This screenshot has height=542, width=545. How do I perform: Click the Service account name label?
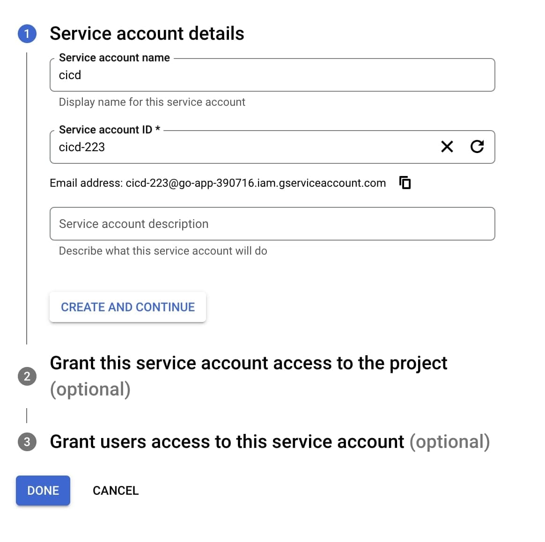click(x=114, y=58)
